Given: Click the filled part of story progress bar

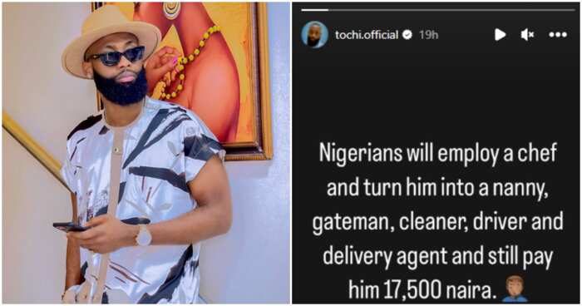Looking at the screenshot, I should coord(315,10).
